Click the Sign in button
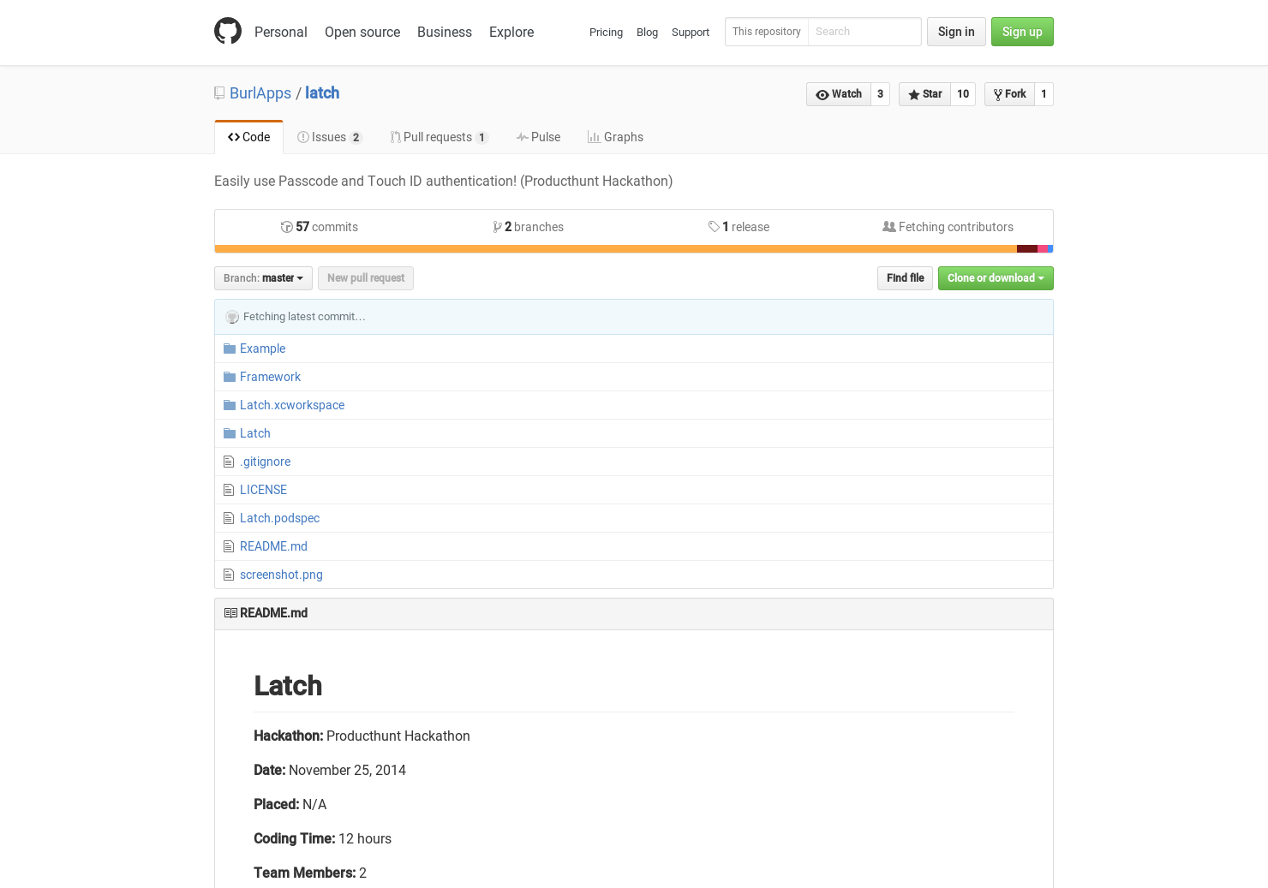The height and width of the screenshot is (888, 1268). (956, 32)
